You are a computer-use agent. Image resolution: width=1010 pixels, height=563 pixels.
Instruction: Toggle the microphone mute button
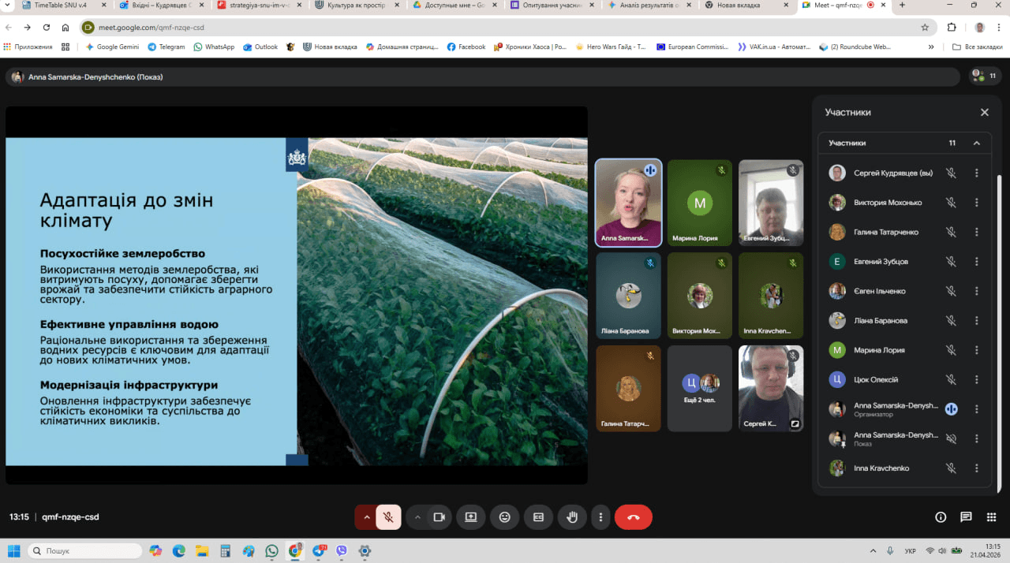pos(388,517)
